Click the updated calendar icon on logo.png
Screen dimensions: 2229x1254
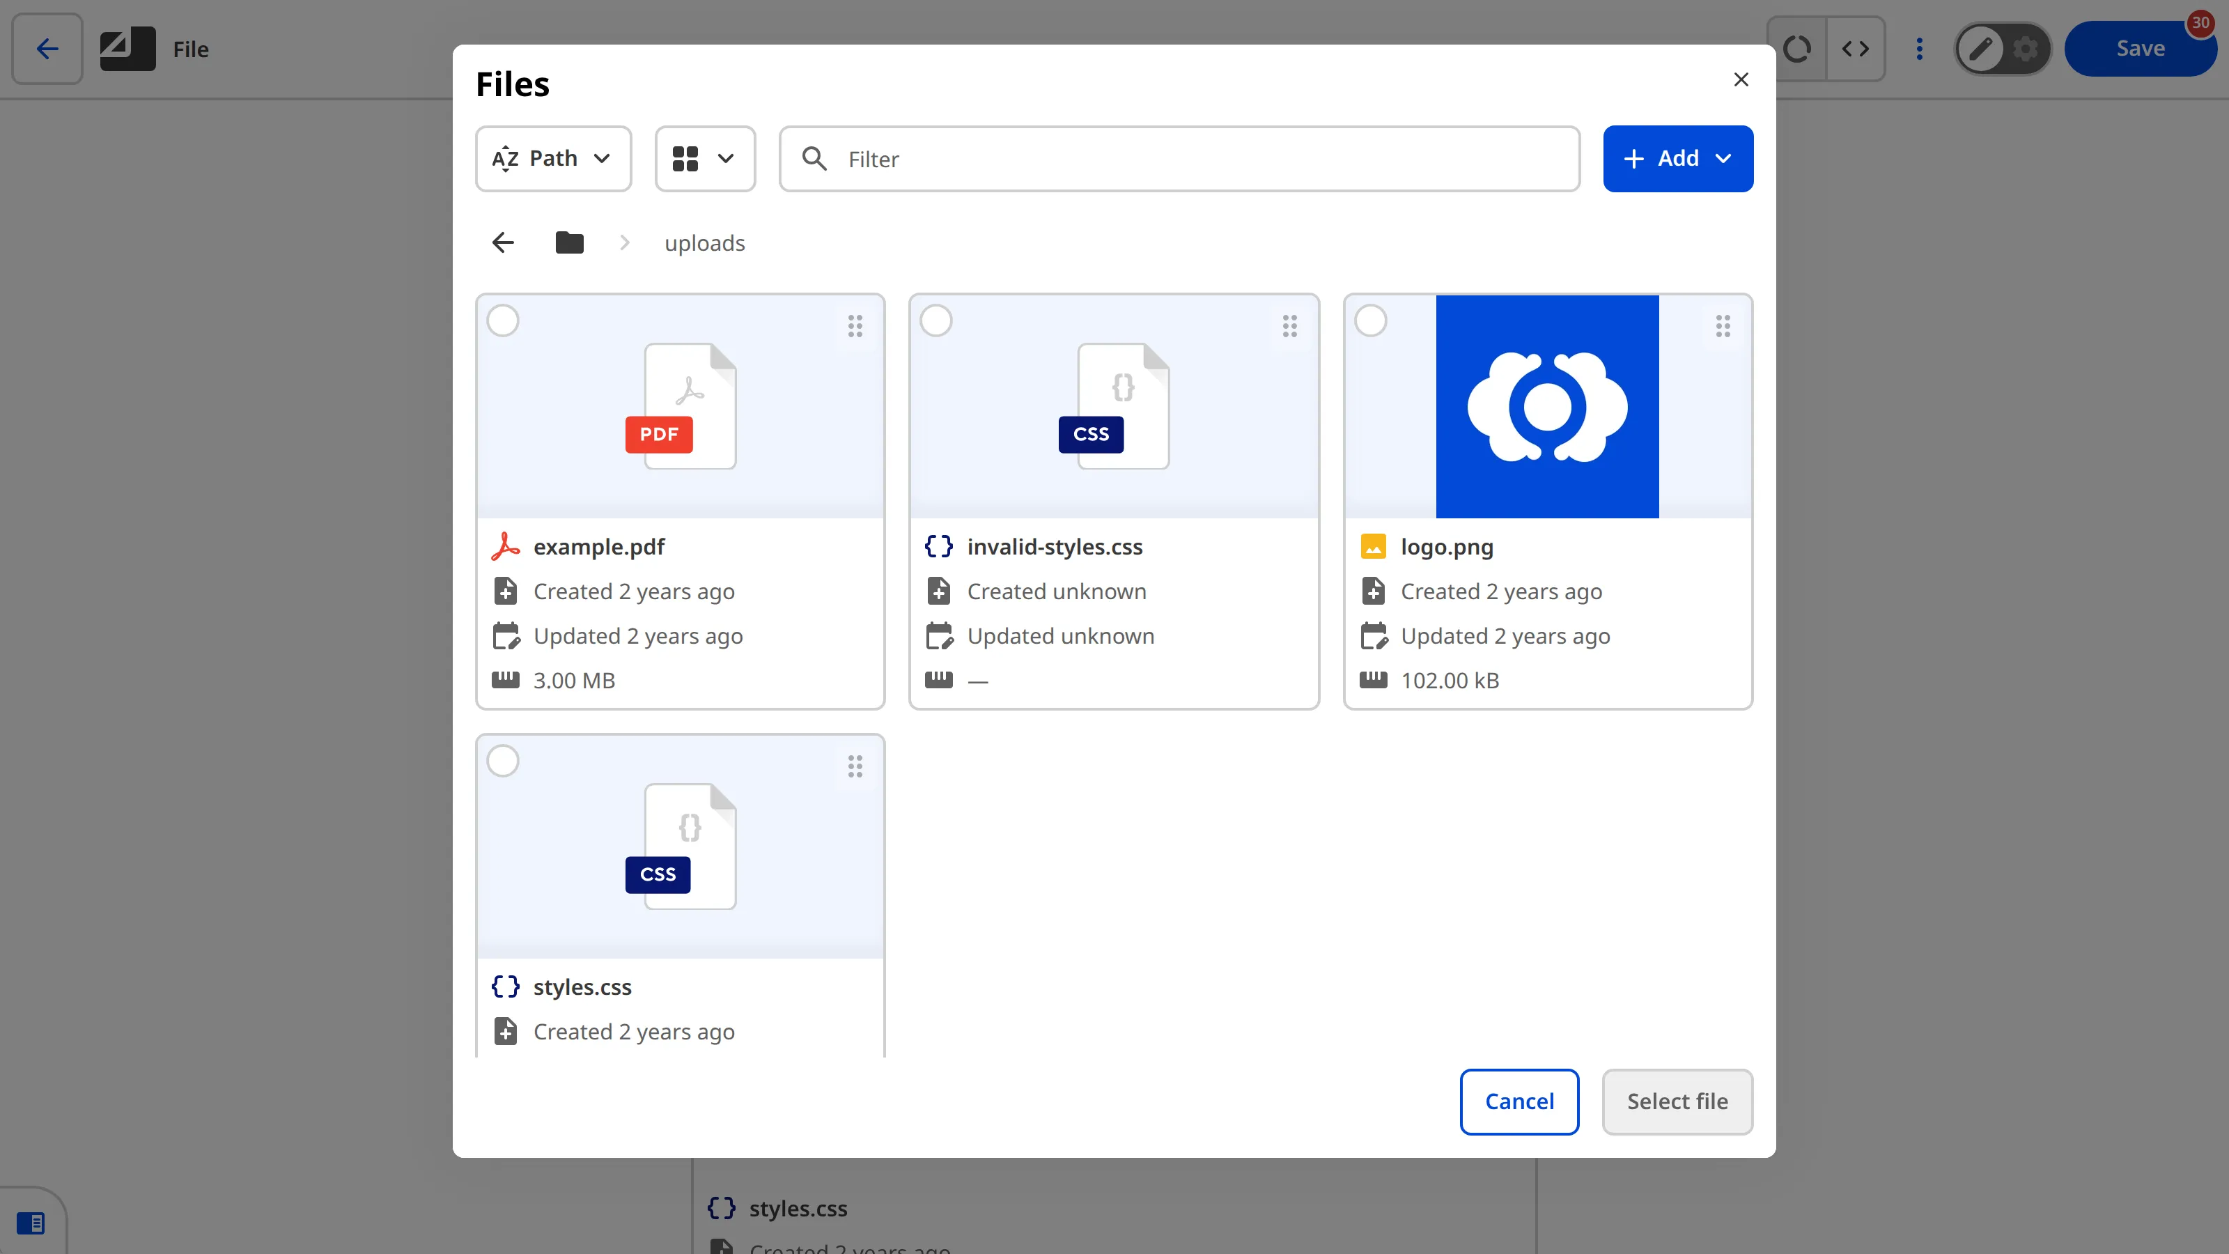coord(1373,636)
